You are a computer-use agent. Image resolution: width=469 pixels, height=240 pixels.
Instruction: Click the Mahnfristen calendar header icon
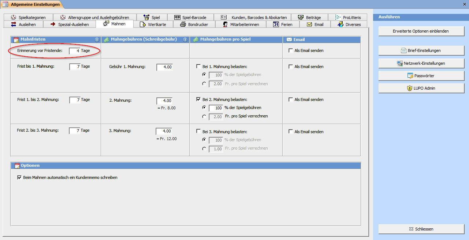click(x=16, y=40)
